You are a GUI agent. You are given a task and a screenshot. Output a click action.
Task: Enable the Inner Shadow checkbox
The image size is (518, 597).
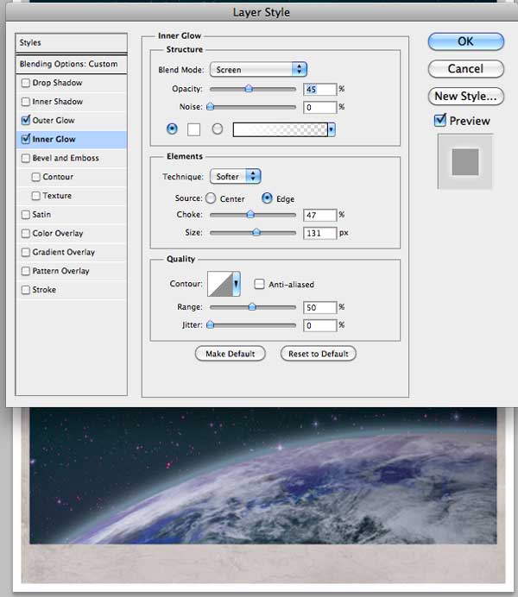[x=26, y=102]
